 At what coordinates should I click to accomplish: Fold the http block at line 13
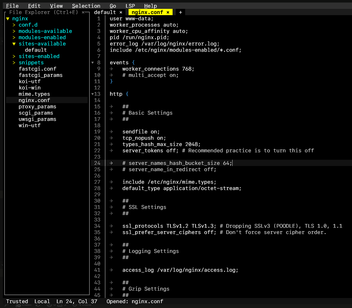click(93, 94)
